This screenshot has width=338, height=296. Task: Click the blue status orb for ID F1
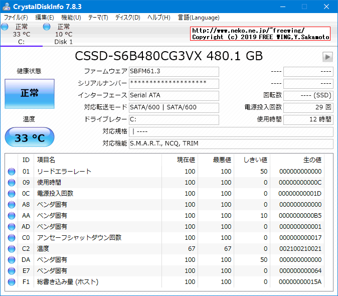[12, 282]
